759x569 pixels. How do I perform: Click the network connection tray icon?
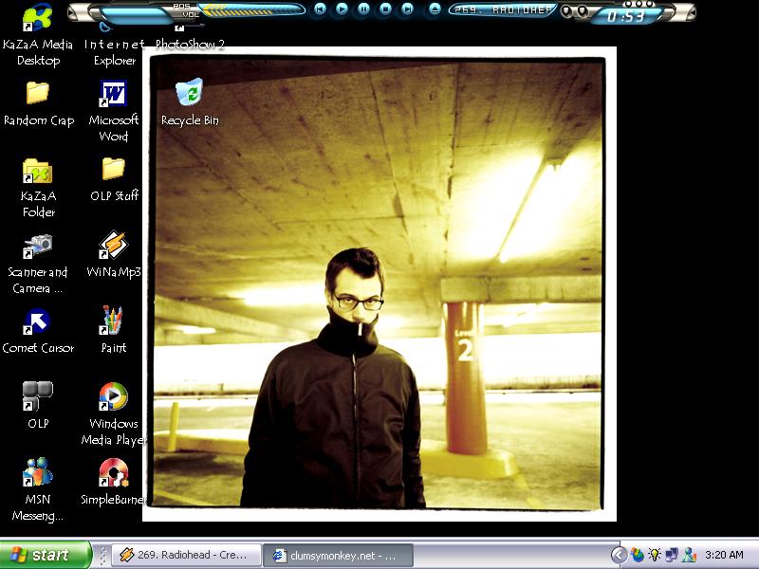coord(672,555)
